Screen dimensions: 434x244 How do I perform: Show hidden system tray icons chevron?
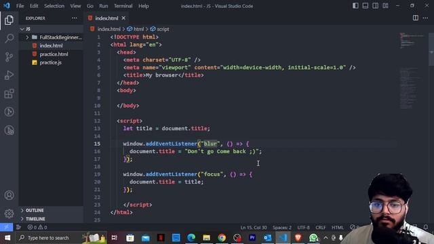coord(325,238)
